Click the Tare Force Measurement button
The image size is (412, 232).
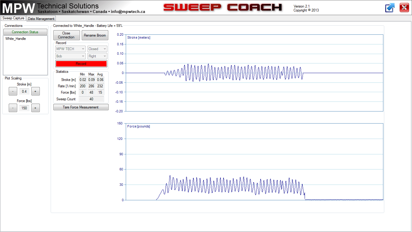(81, 107)
